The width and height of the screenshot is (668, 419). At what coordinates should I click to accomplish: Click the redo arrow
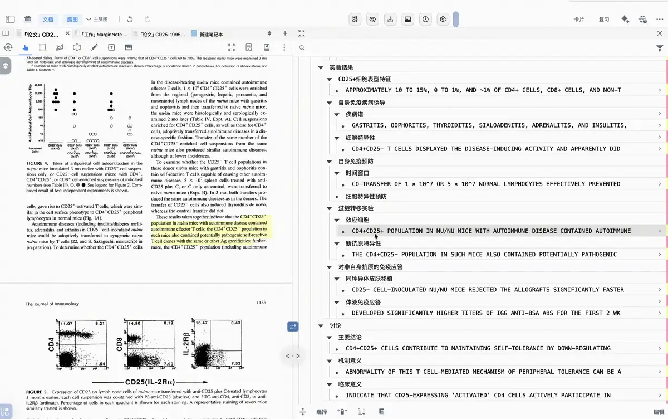click(x=148, y=19)
